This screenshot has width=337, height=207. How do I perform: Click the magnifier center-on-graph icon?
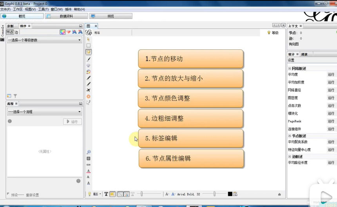pyautogui.click(x=89, y=152)
